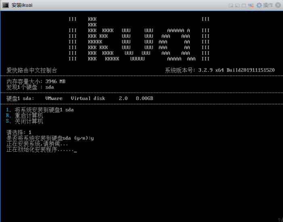
Task: Click the 内存容量大小: 3946 MB line
Action: 36,82
